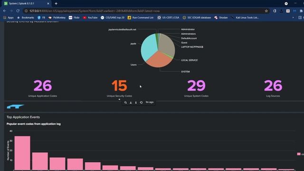Screen dimensions: 304x171
Task: Open the Apps bookmark shortcut
Action: (x=9, y=18)
